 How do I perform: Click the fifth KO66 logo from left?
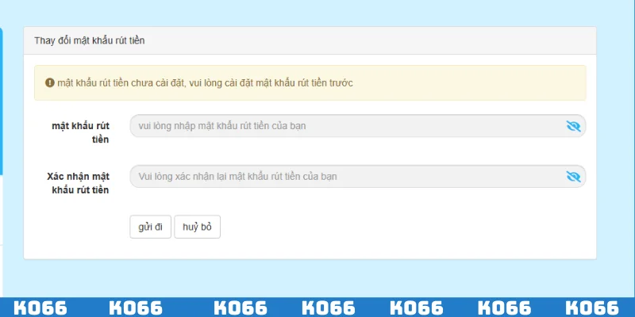(x=416, y=307)
